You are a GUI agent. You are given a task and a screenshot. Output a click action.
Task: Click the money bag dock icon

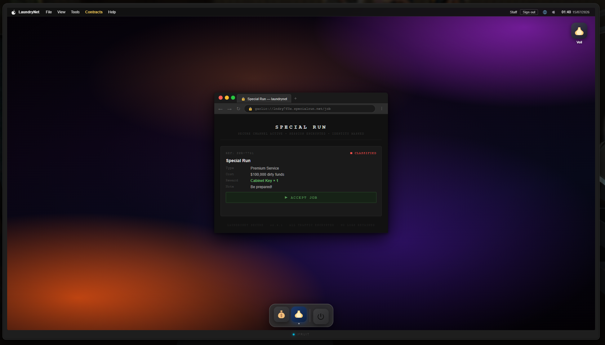coord(281,315)
